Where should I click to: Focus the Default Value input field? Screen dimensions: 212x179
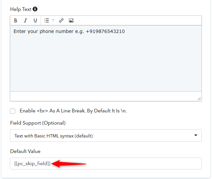tap(106, 164)
